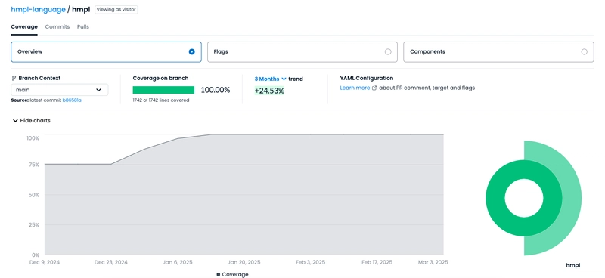Click the branch icon beside Branch Context

pyautogui.click(x=14, y=79)
